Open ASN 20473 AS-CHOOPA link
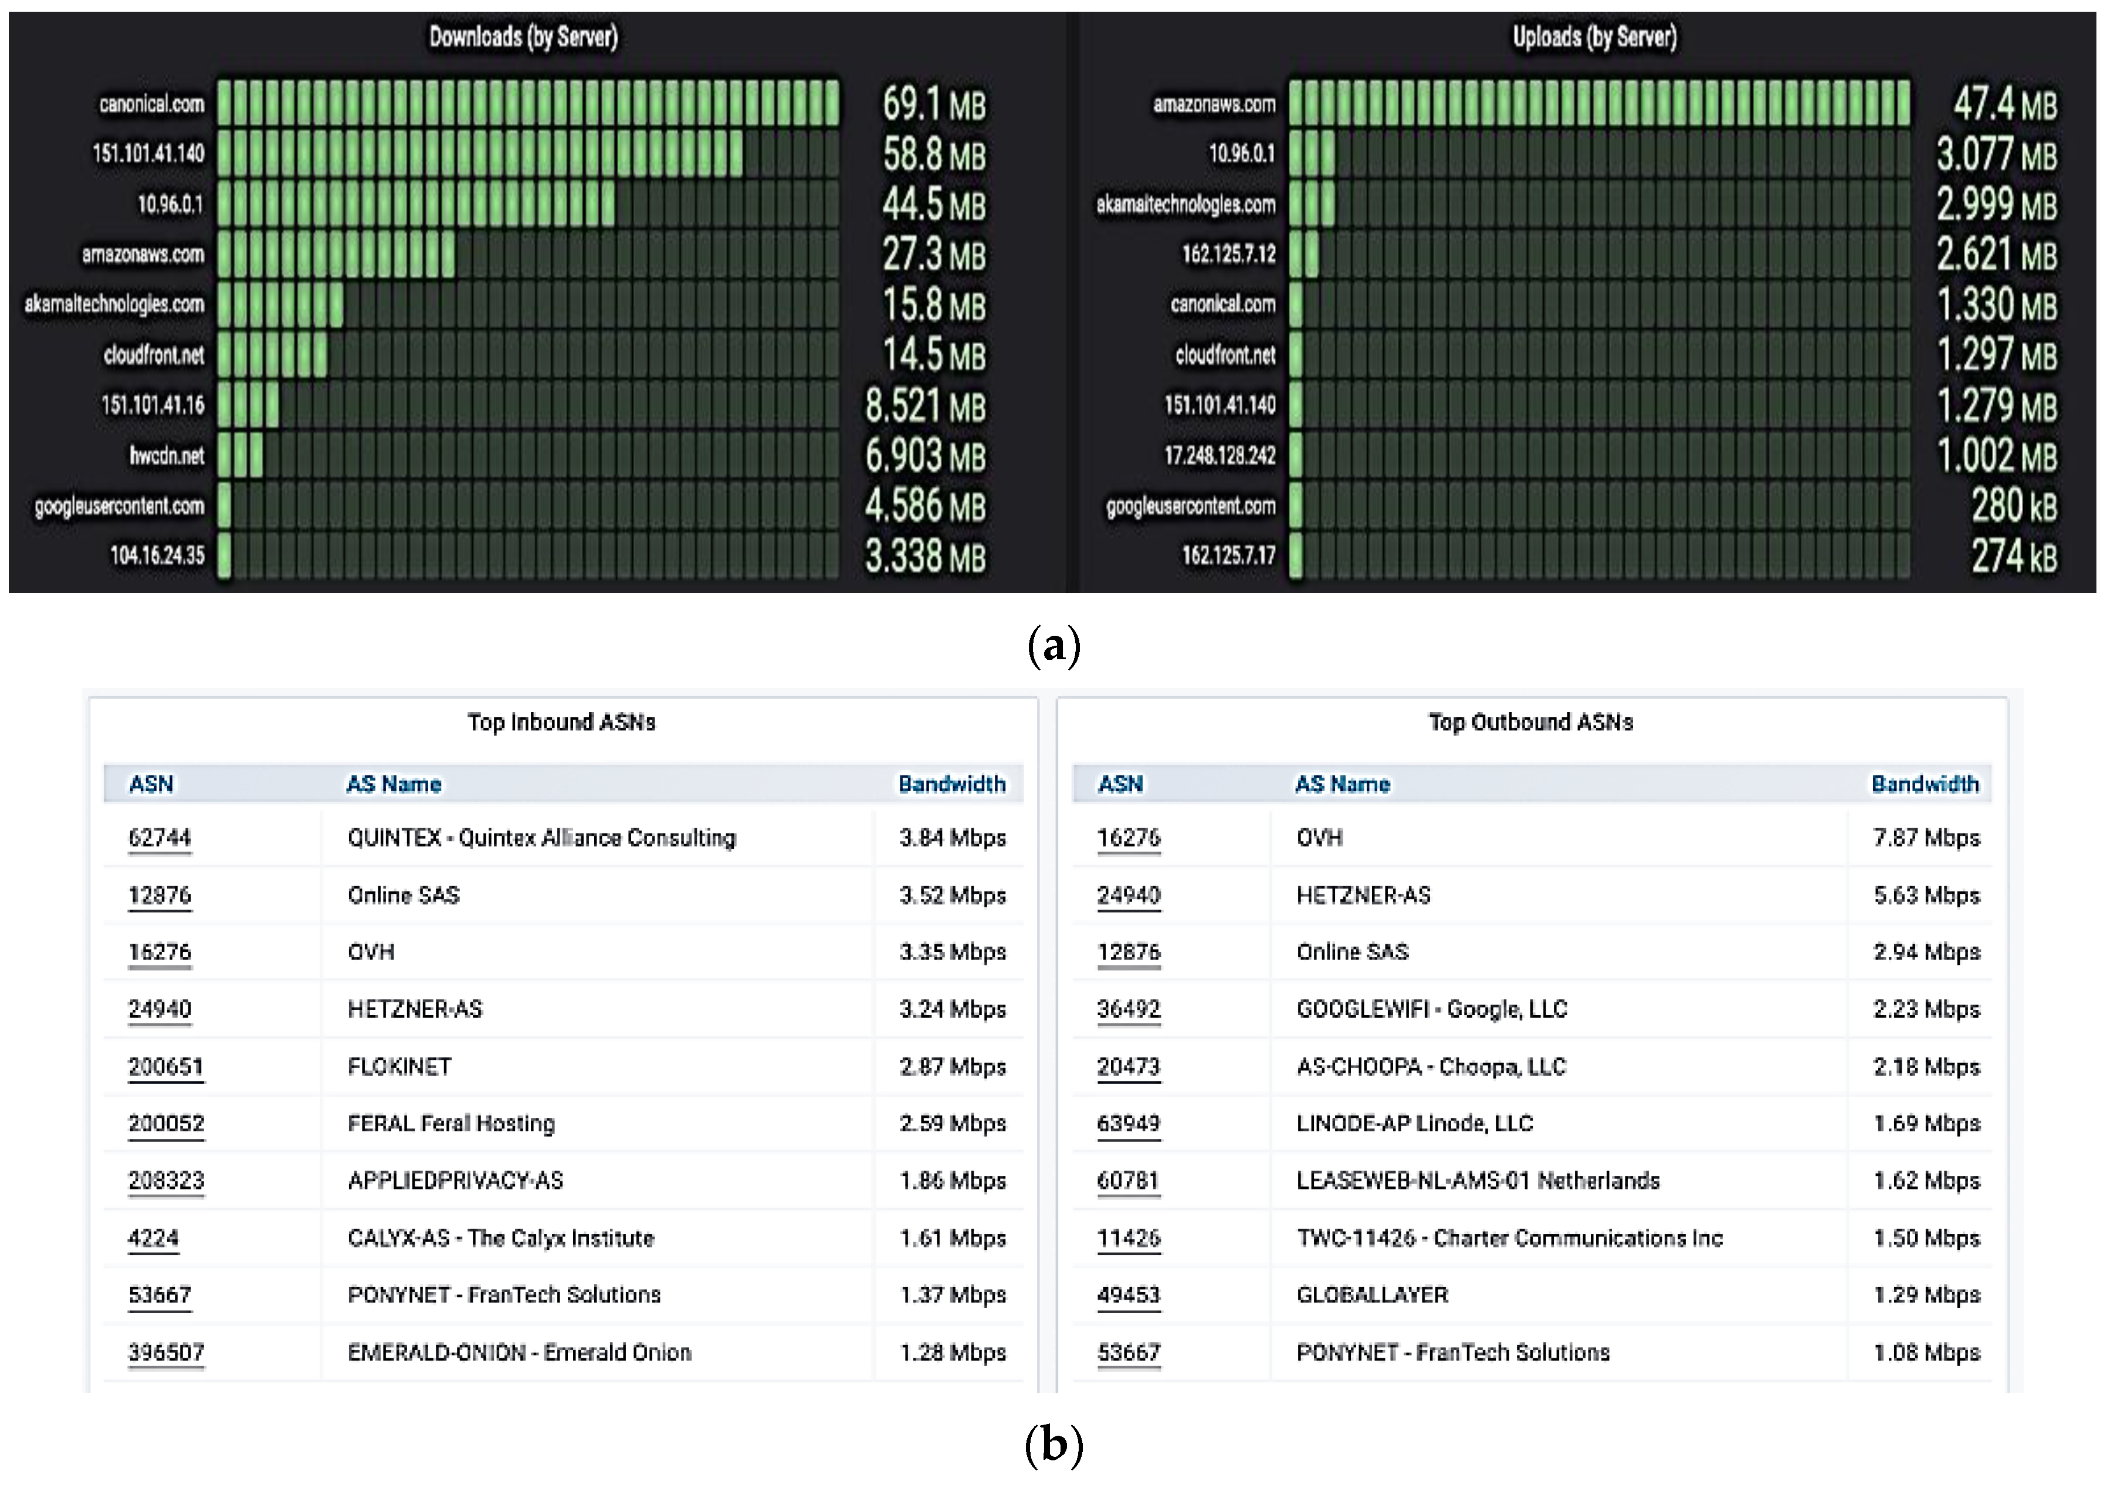Screen dimensions: 2107x1485 [1129, 1066]
